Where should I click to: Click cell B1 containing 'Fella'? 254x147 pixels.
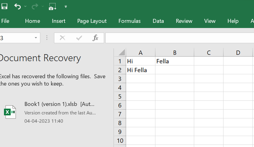(x=175, y=61)
